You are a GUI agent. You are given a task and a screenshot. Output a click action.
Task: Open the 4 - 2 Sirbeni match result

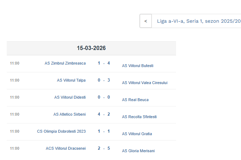[104, 114]
